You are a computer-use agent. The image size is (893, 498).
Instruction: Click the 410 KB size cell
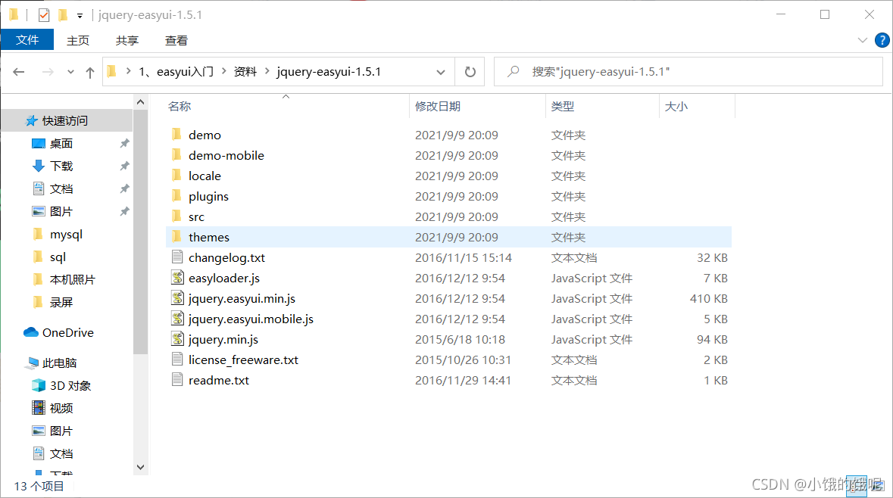pyautogui.click(x=708, y=298)
